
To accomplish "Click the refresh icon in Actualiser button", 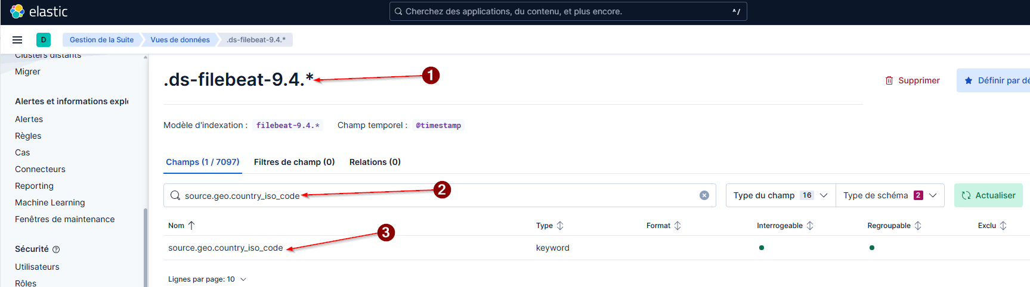I will click(966, 195).
